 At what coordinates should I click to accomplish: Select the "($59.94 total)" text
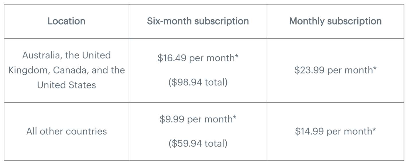[198, 143]
